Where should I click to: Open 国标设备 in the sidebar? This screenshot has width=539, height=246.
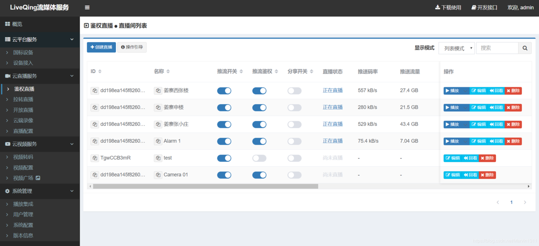(x=40, y=52)
